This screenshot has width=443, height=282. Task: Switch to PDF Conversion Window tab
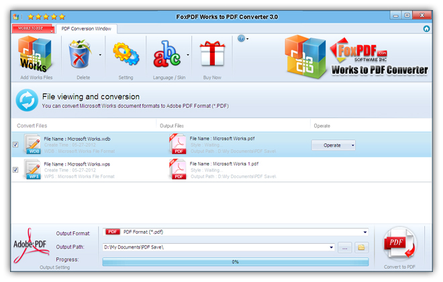pyautogui.click(x=86, y=29)
